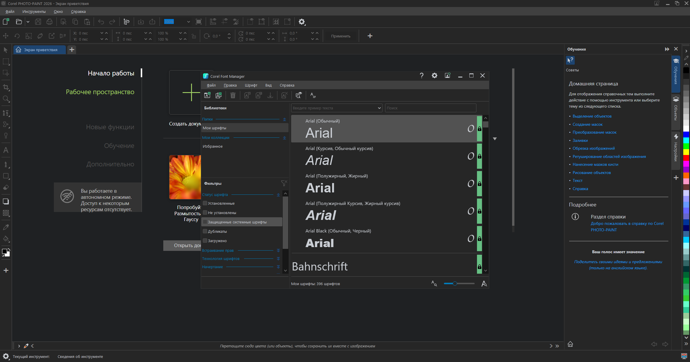
Task: Click the Tips icon in Learning docker
Action: 570,60
